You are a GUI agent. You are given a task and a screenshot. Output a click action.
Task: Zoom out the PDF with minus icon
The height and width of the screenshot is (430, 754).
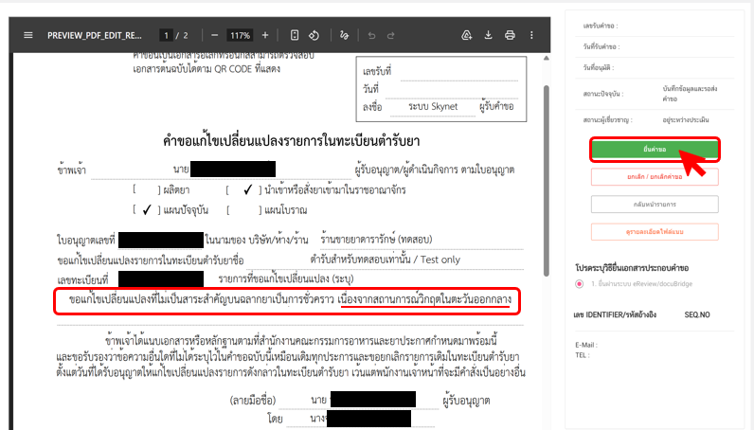(x=214, y=35)
